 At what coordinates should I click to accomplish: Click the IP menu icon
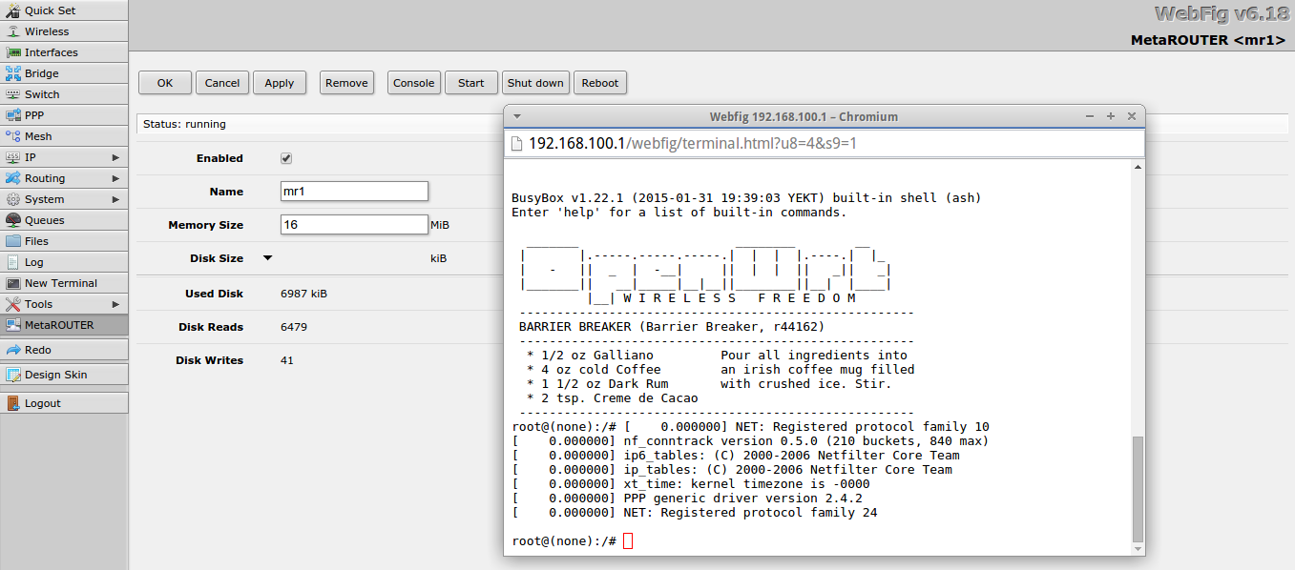[13, 157]
